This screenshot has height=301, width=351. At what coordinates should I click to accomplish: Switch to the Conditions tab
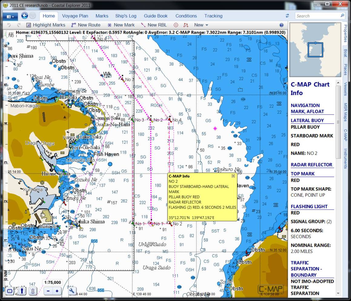pos(186,16)
